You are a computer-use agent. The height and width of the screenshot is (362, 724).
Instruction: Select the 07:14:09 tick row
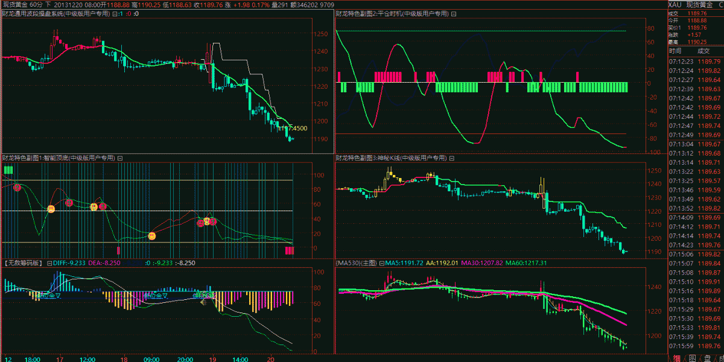coord(695,217)
